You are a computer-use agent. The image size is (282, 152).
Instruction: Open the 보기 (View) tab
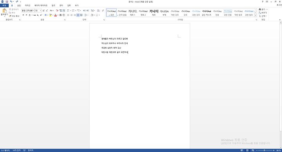click(77, 5)
